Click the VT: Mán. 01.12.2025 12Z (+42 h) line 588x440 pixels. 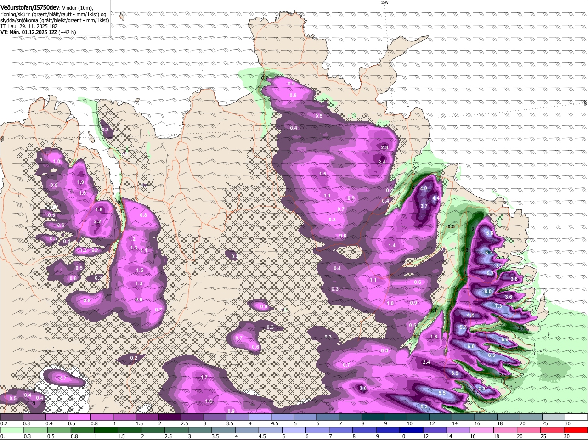point(38,32)
